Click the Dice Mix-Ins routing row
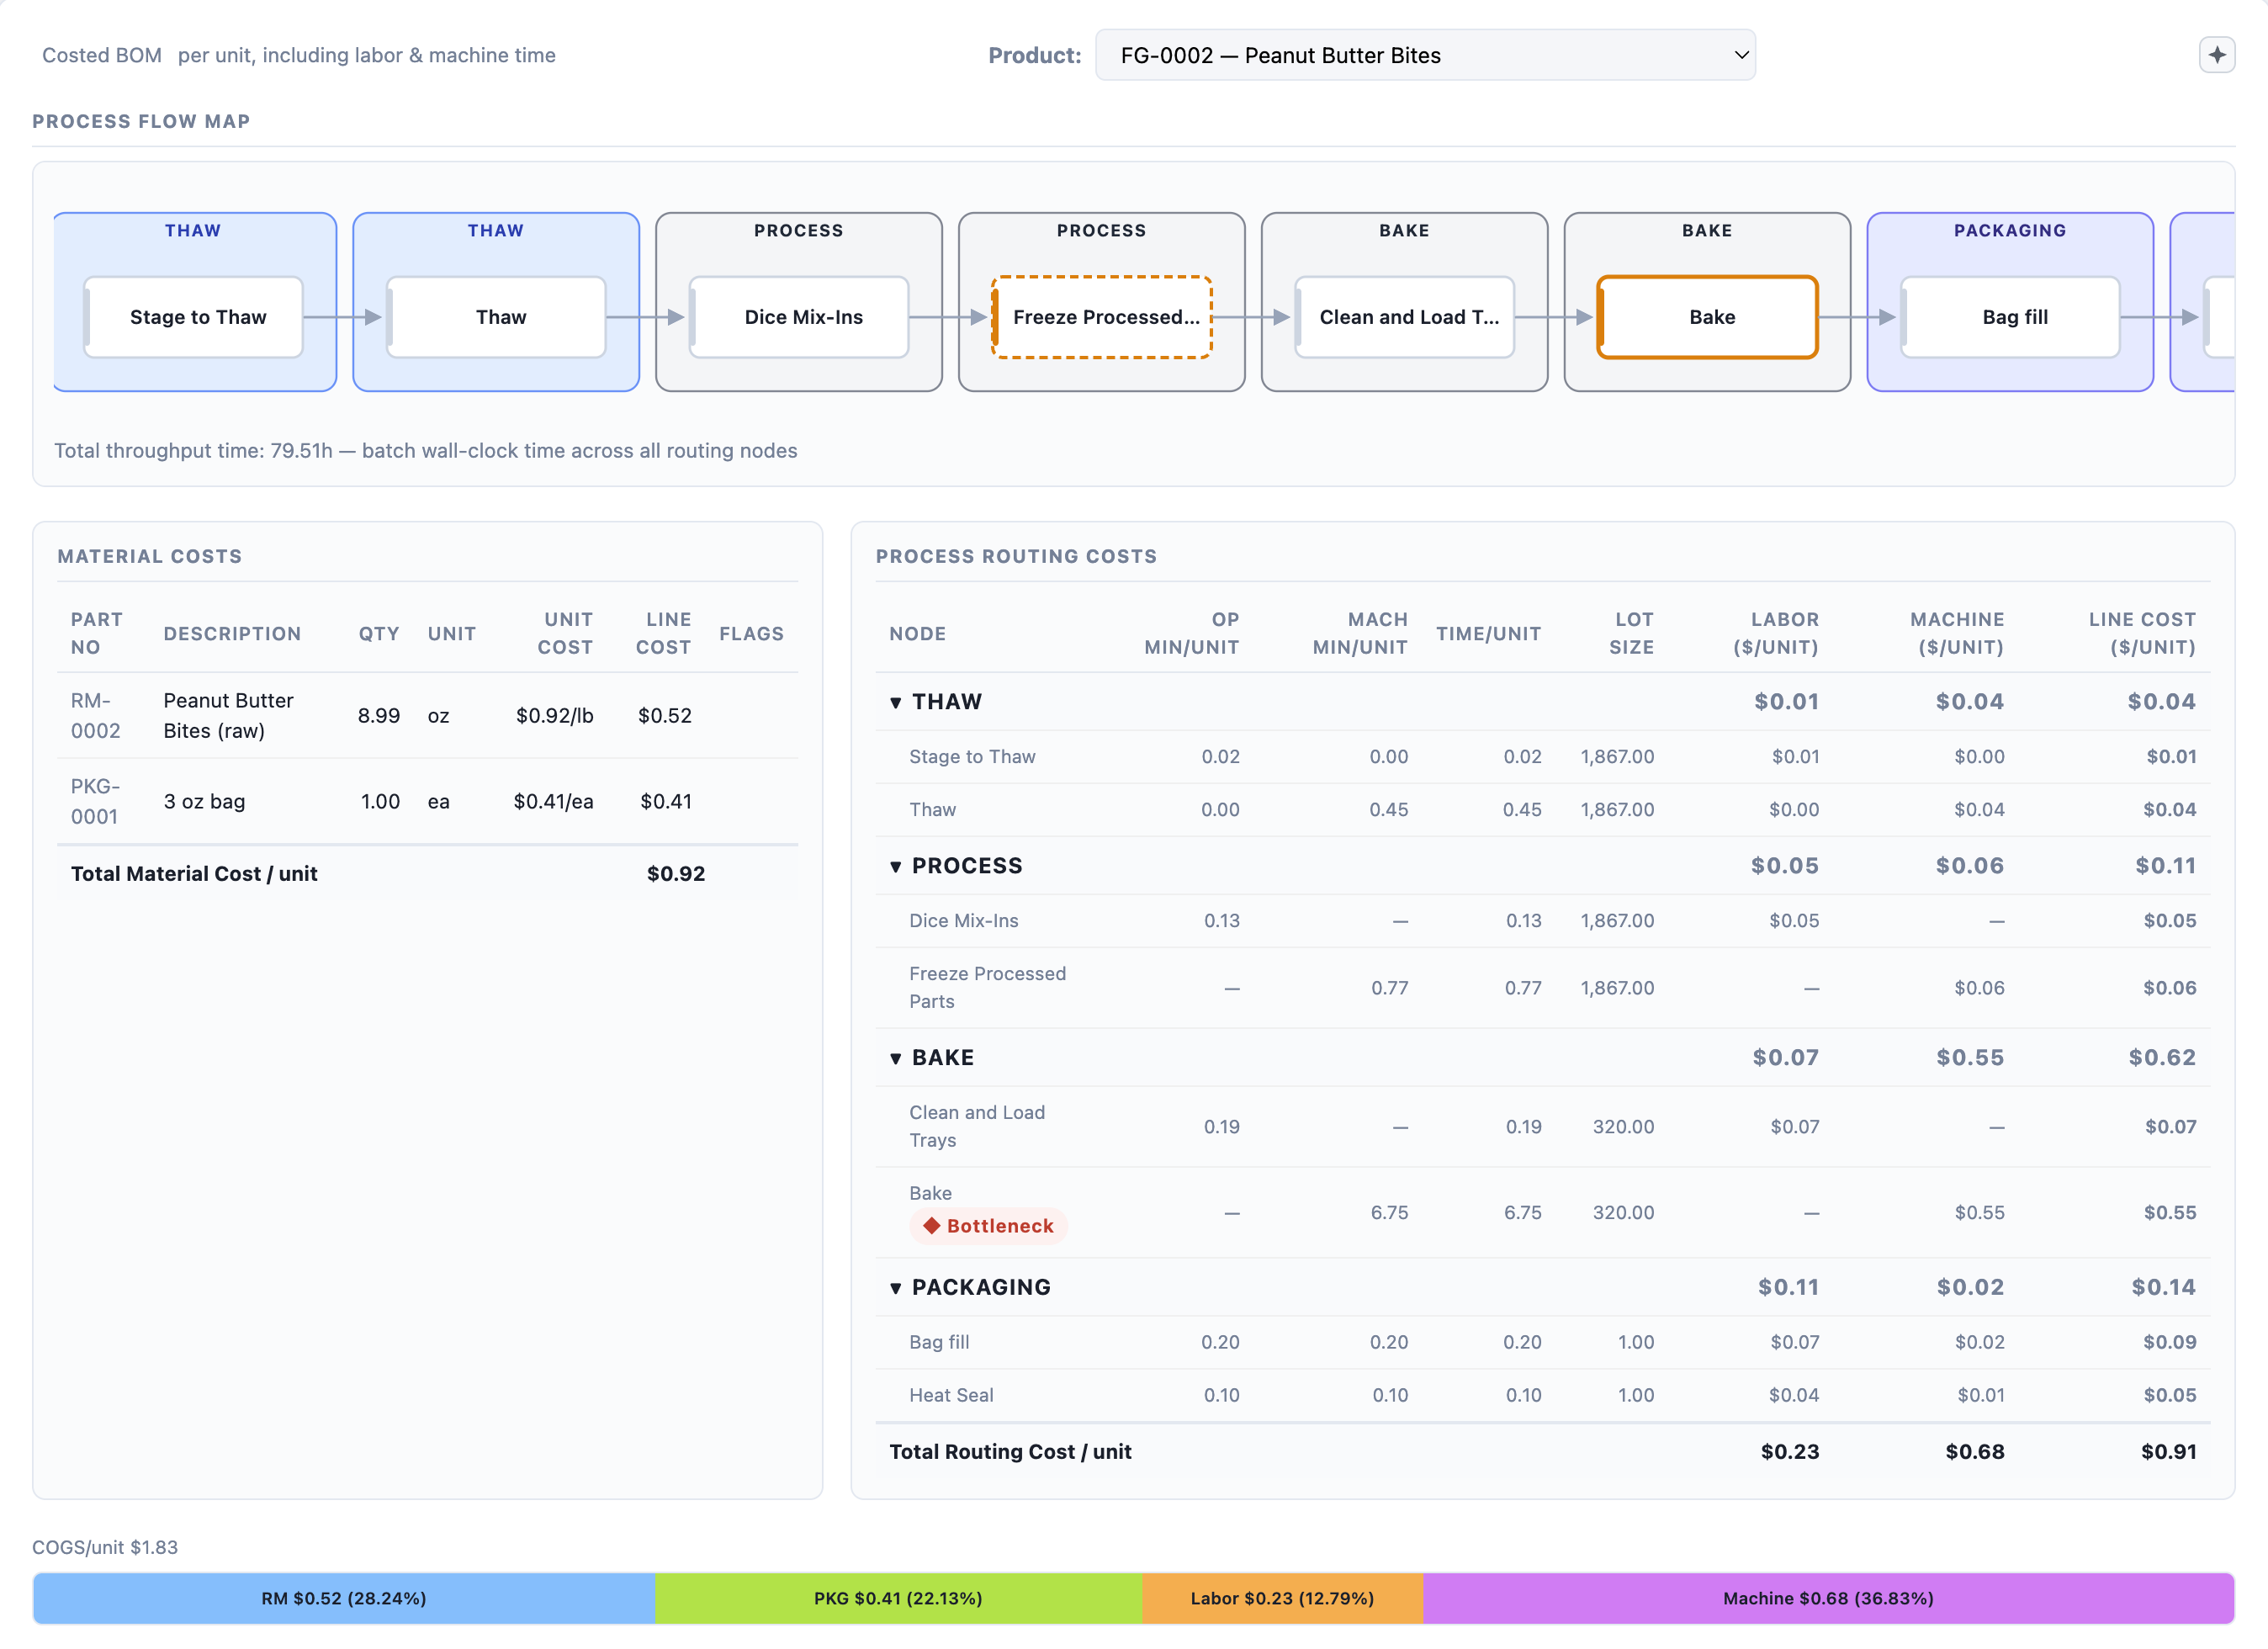2268x1649 pixels. [x=1542, y=921]
